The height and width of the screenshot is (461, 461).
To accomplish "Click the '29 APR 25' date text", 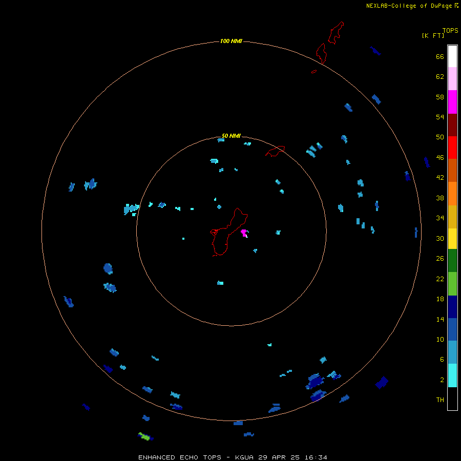I will [x=279, y=457].
